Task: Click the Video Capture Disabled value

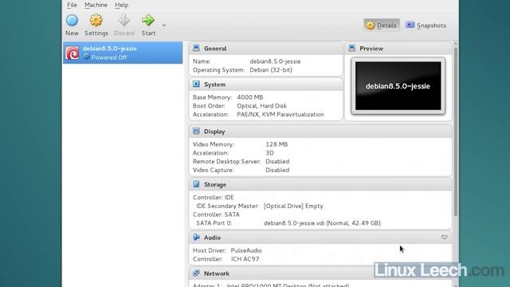Action: point(277,170)
